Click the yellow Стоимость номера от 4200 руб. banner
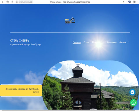 click(21, 90)
